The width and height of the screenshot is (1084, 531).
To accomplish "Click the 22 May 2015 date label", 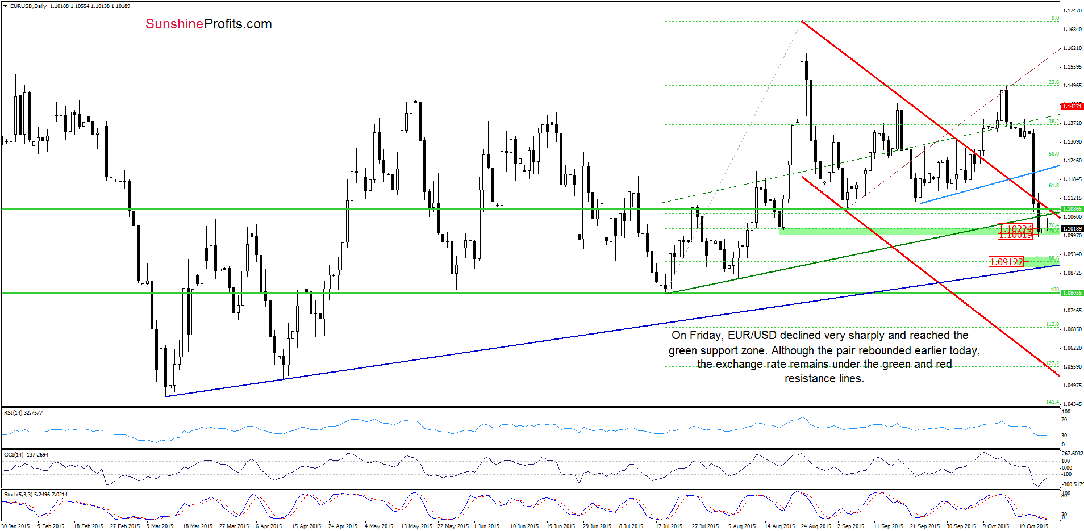I will pyautogui.click(x=453, y=526).
